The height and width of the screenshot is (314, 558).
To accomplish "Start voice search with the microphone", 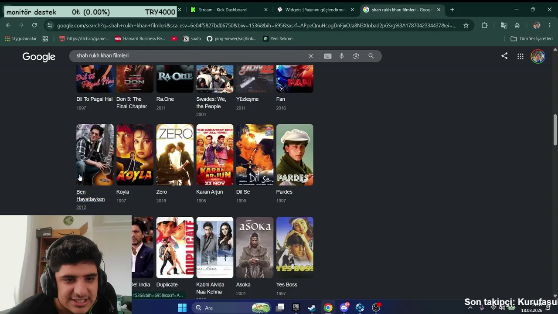I will [x=342, y=56].
